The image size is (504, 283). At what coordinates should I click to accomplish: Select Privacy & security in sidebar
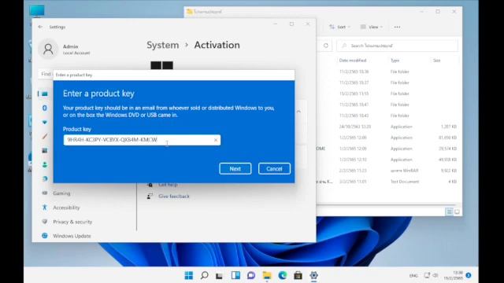[x=72, y=222]
